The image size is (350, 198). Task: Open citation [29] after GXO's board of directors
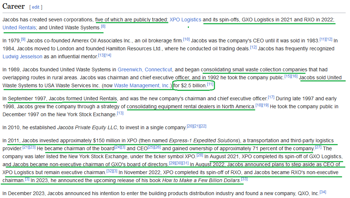tap(172, 163)
